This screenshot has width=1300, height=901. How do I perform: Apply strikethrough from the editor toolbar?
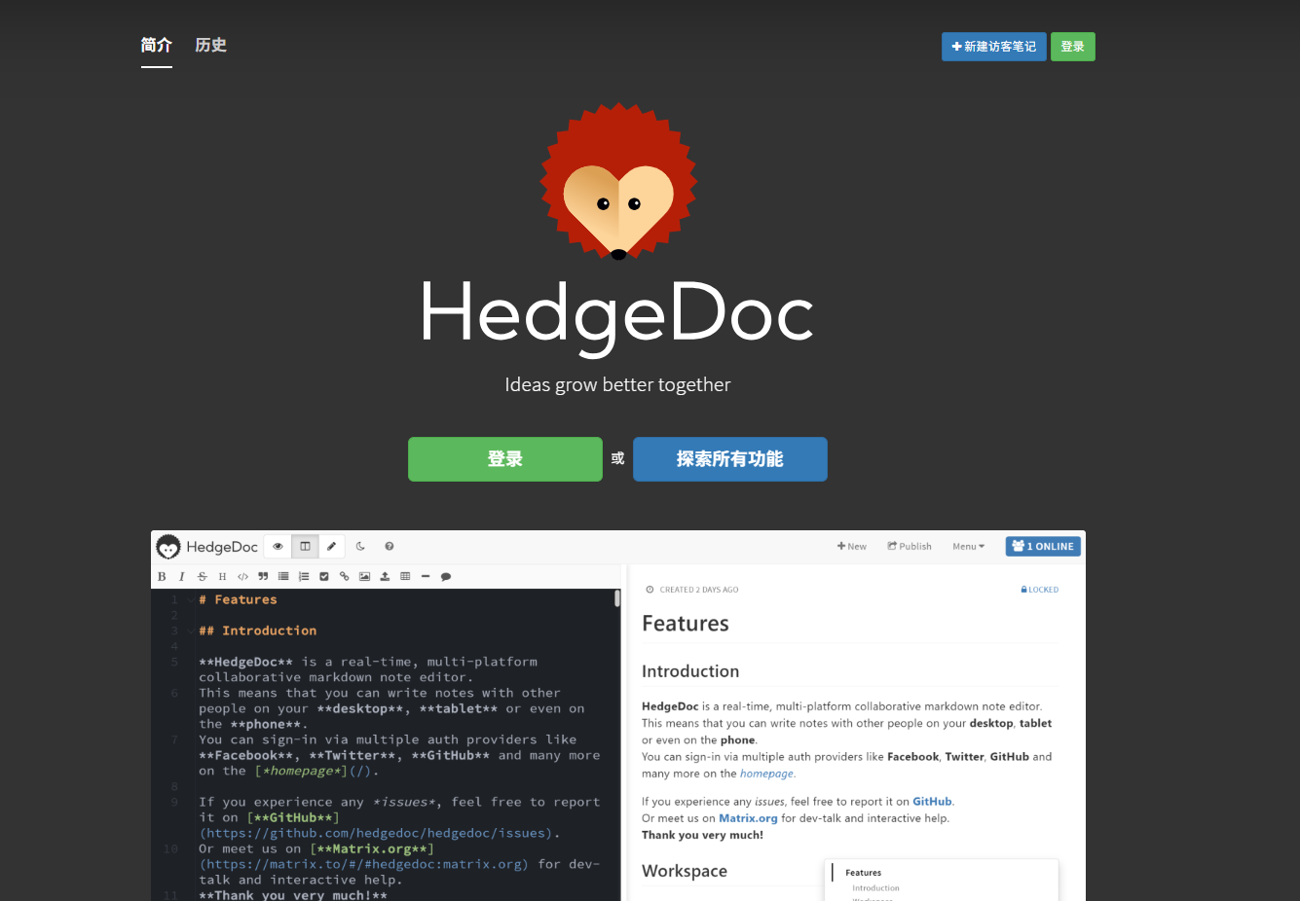coord(203,577)
